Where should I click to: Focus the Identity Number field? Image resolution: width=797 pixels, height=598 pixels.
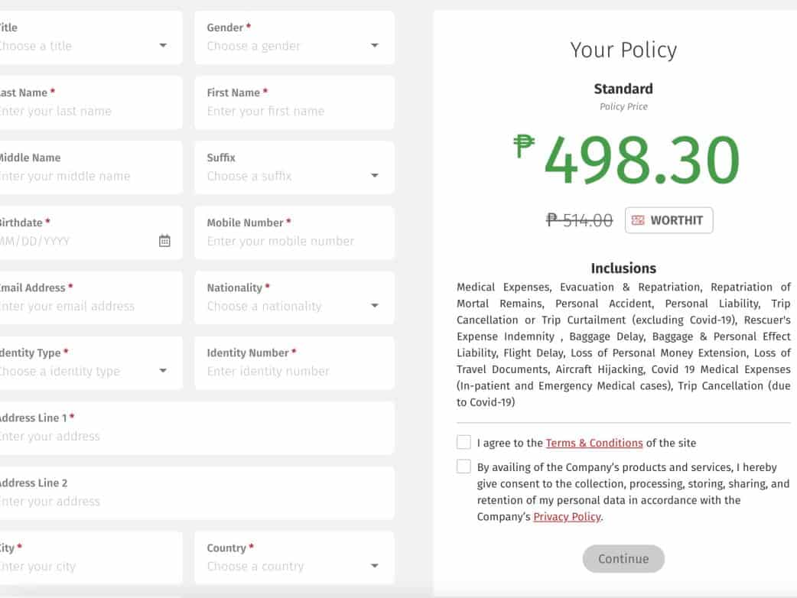pos(294,371)
